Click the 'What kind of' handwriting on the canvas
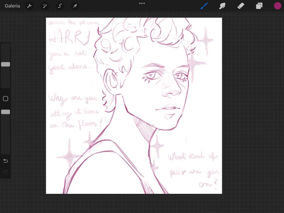Viewport: 284px width, 213px height. (x=192, y=157)
